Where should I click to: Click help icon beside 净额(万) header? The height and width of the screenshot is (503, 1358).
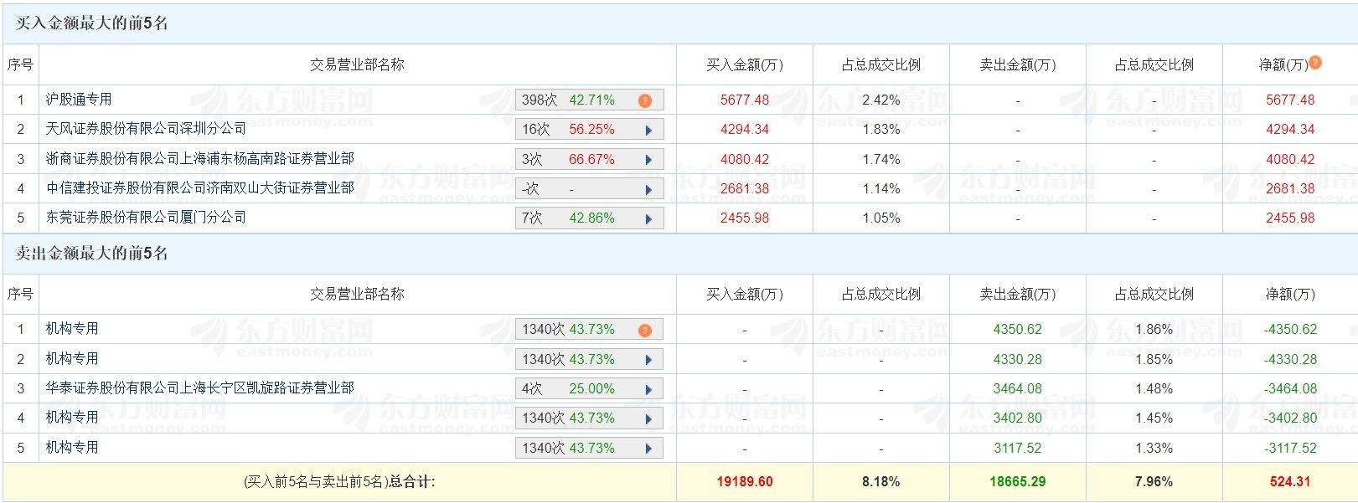click(x=1315, y=63)
